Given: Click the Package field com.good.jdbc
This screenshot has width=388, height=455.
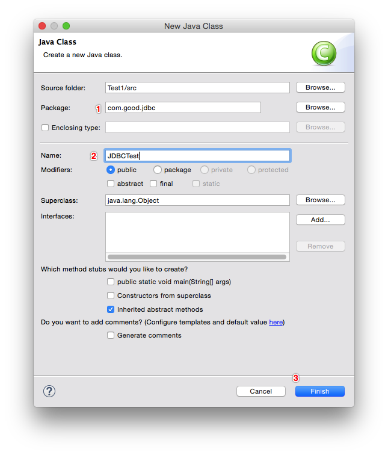Looking at the screenshot, I should 183,108.
